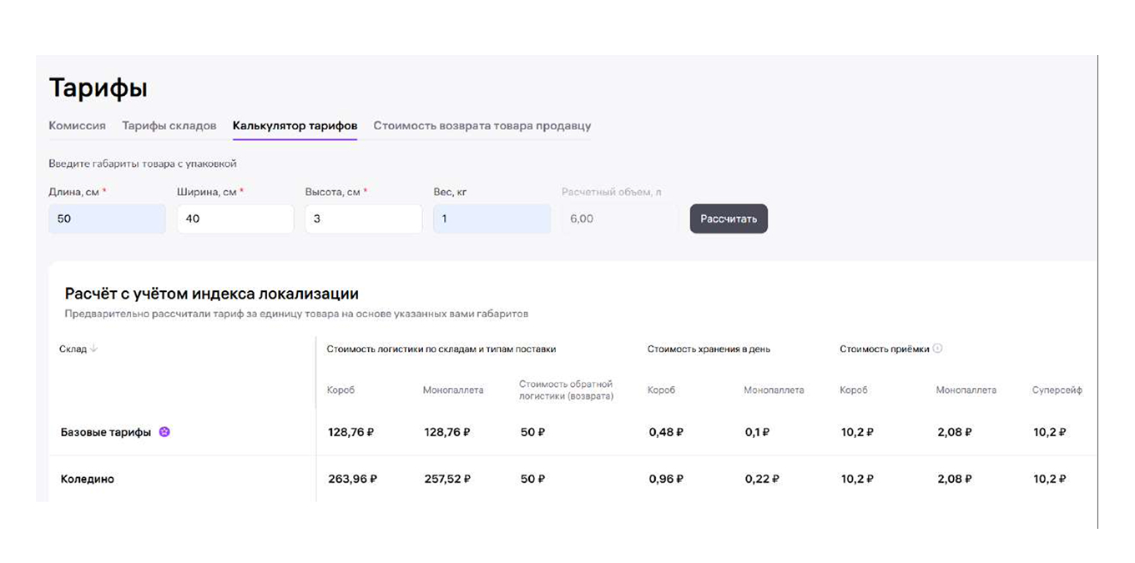The width and height of the screenshot is (1135, 563).
Task: Click the Длина, см input field
Action: [107, 219]
